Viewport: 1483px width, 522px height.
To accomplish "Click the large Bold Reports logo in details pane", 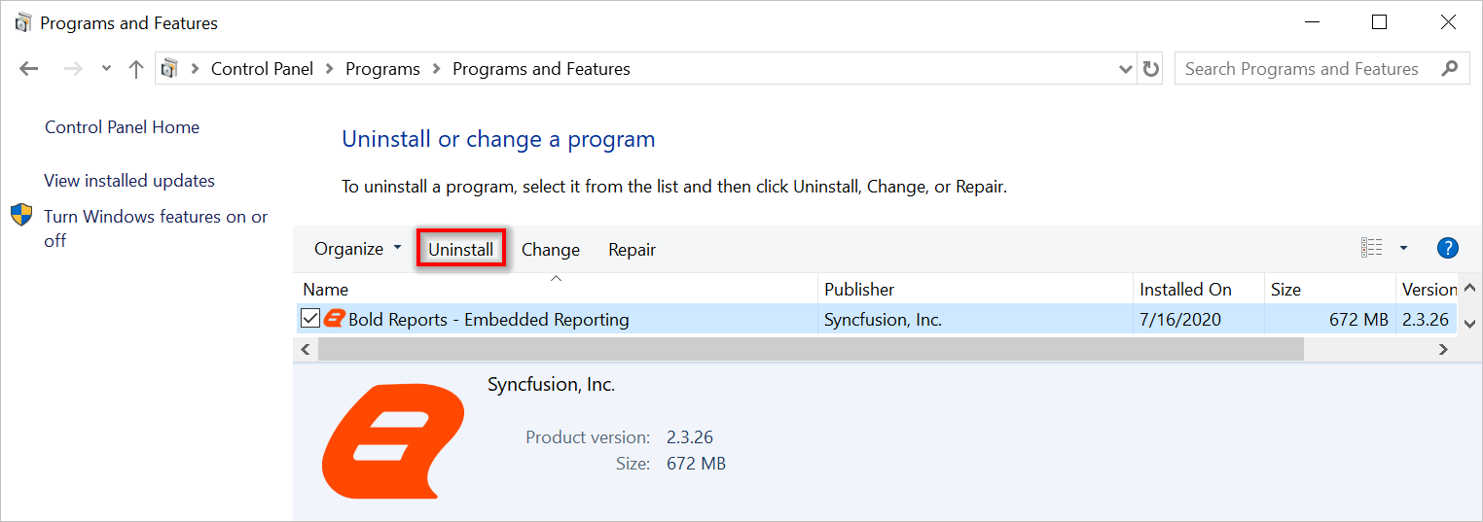I will point(394,440).
